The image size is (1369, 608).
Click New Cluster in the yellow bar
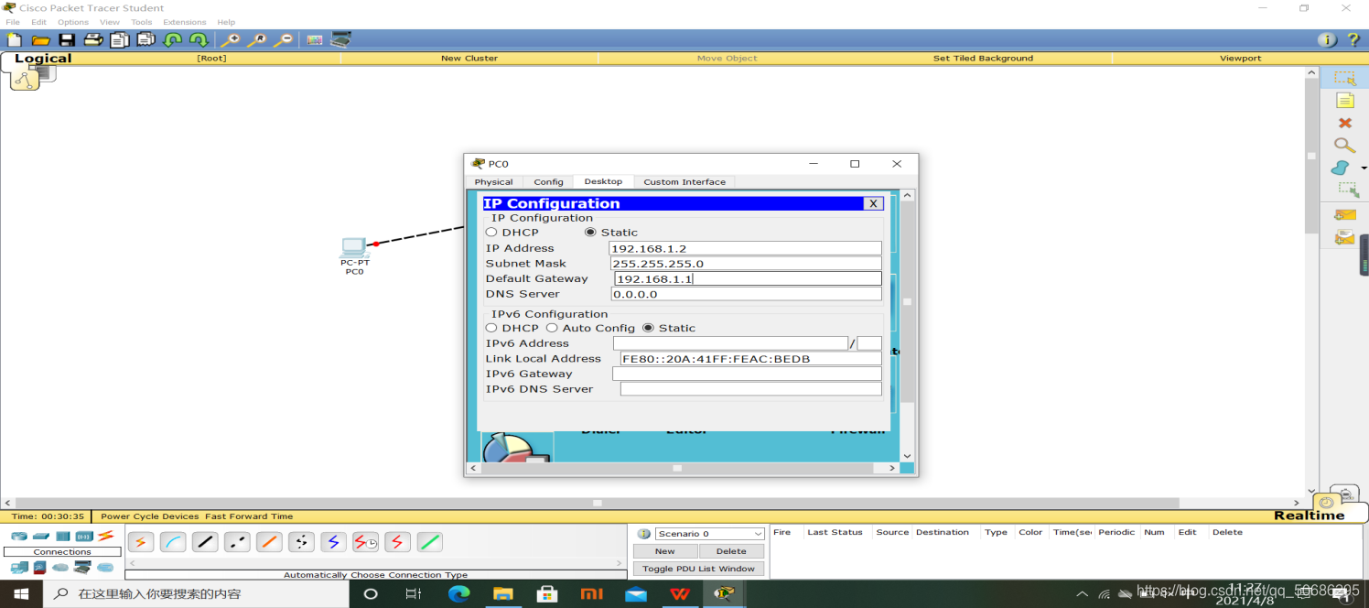click(469, 58)
